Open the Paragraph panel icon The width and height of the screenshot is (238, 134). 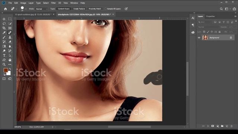[x=193, y=25]
